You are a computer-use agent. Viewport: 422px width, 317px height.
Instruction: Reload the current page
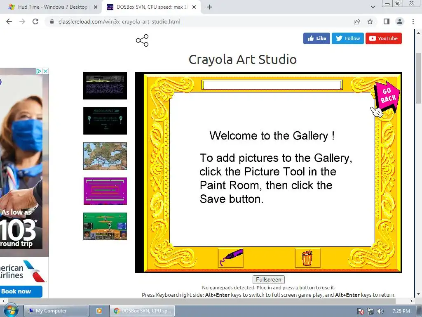point(35,21)
